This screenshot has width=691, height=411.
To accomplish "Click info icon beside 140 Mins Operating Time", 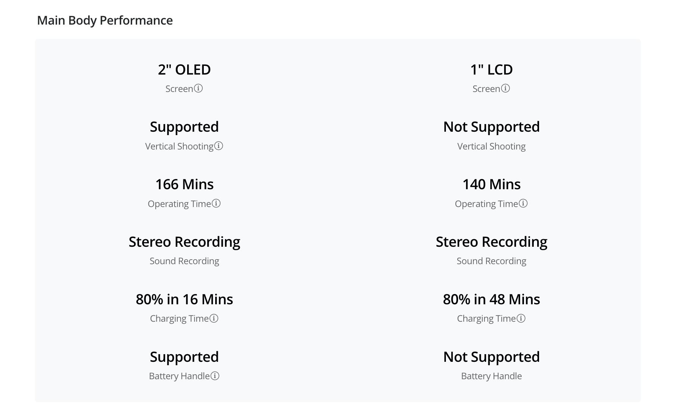I will tap(523, 203).
